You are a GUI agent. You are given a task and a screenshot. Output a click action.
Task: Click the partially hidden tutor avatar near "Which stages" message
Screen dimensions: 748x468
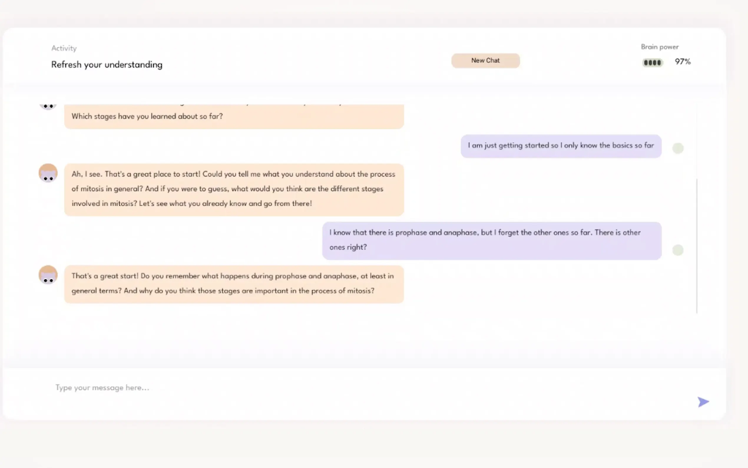click(x=48, y=107)
